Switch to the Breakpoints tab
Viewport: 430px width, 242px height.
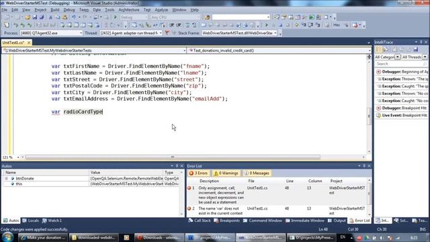point(227,220)
